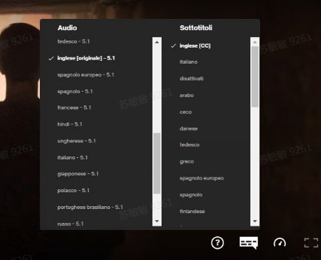The image size is (321, 260).
Task: Click the Audio list scrollbar thumb
Action: pyautogui.click(x=157, y=163)
